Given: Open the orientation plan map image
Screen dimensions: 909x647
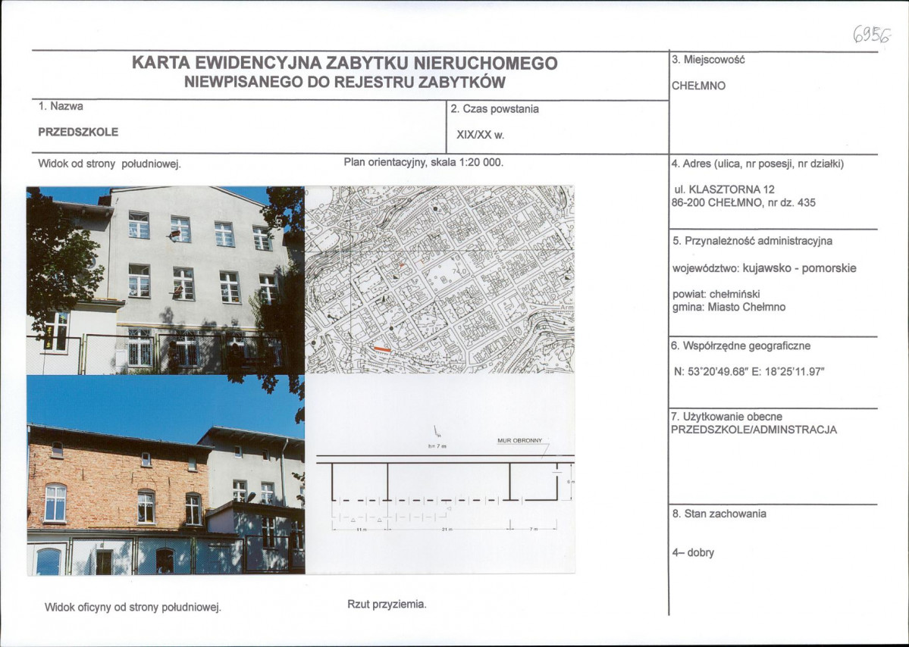Looking at the screenshot, I should tap(439, 280).
